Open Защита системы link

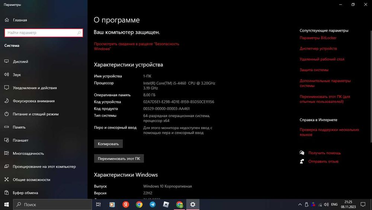click(314, 70)
